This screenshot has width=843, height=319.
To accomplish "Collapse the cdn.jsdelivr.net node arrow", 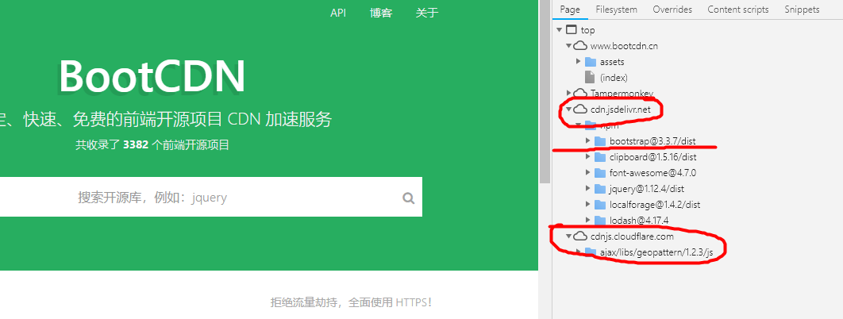I will (x=569, y=109).
